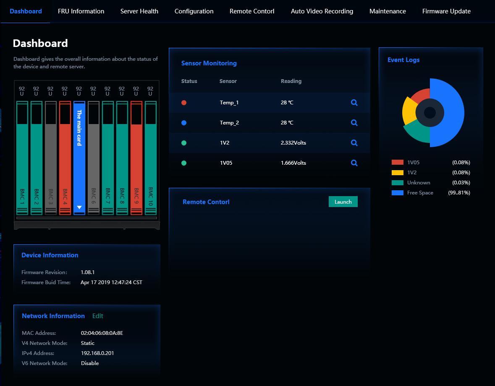Open details via 1V2 magnifier icon

(x=354, y=143)
